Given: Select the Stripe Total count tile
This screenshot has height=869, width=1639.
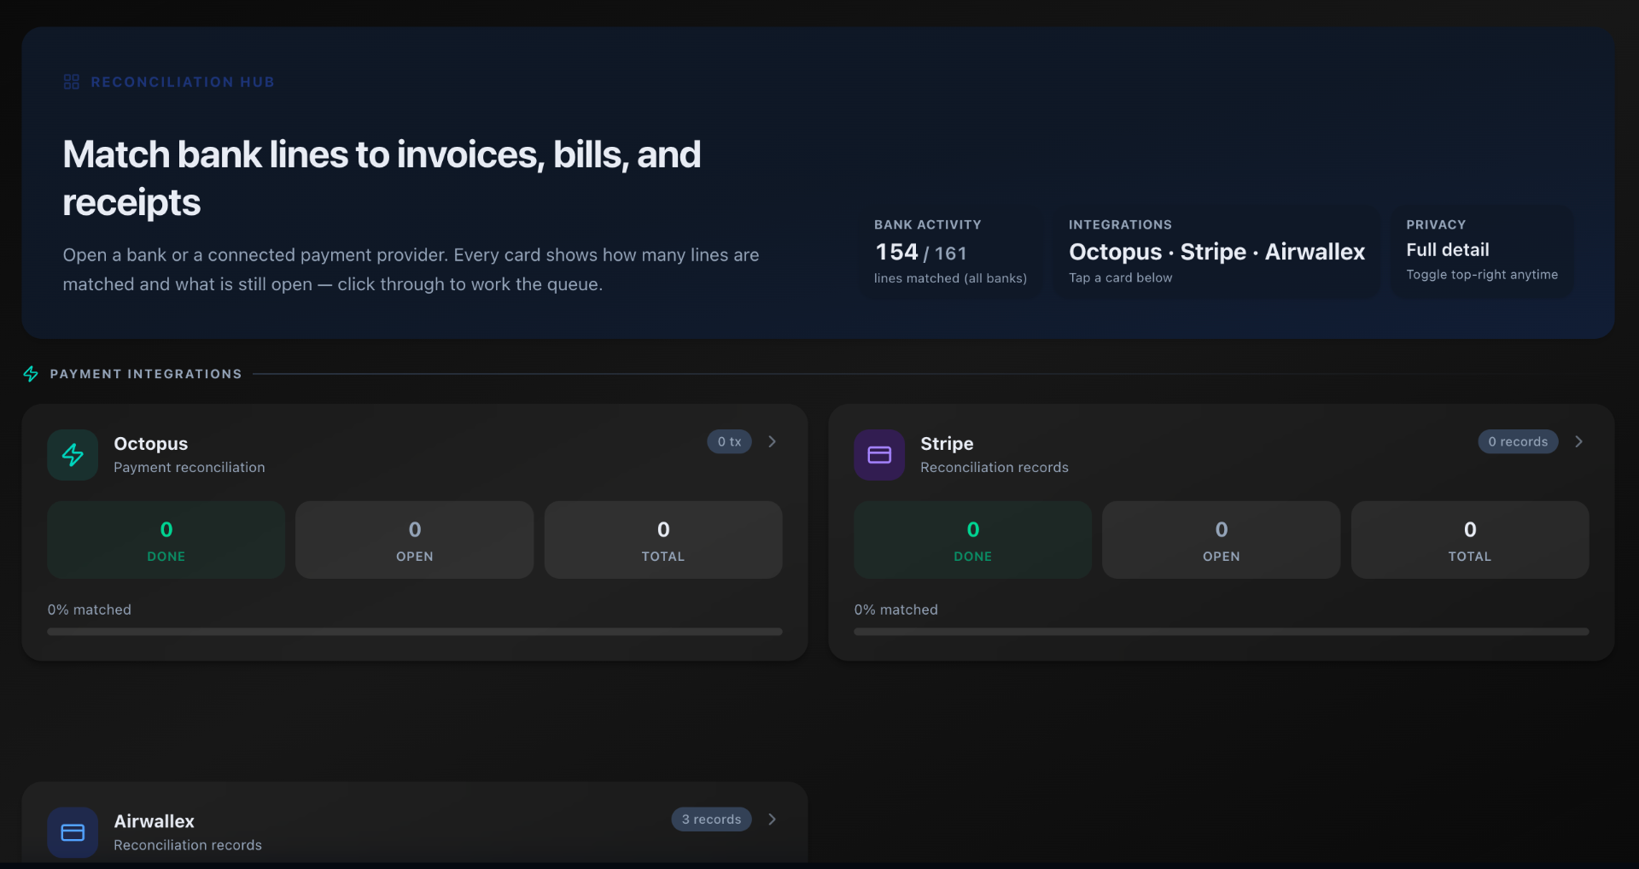Looking at the screenshot, I should tap(1470, 540).
